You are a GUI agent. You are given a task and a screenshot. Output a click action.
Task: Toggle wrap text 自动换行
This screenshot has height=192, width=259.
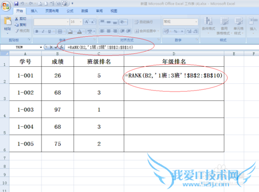tap(143, 22)
